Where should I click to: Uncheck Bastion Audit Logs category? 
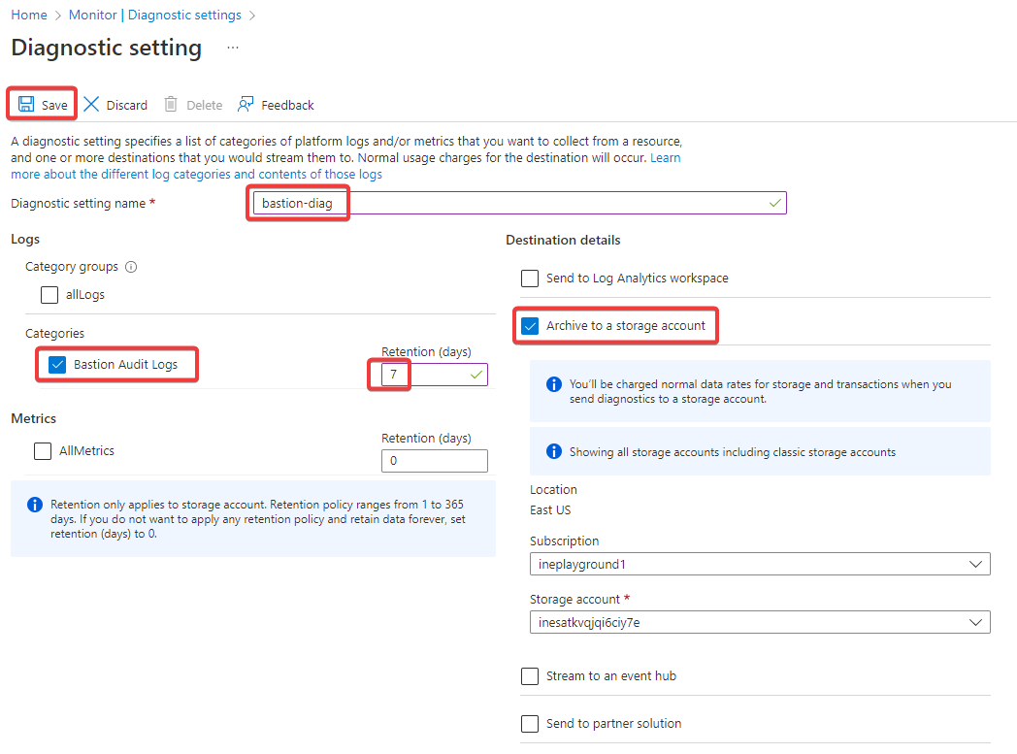pyautogui.click(x=57, y=365)
